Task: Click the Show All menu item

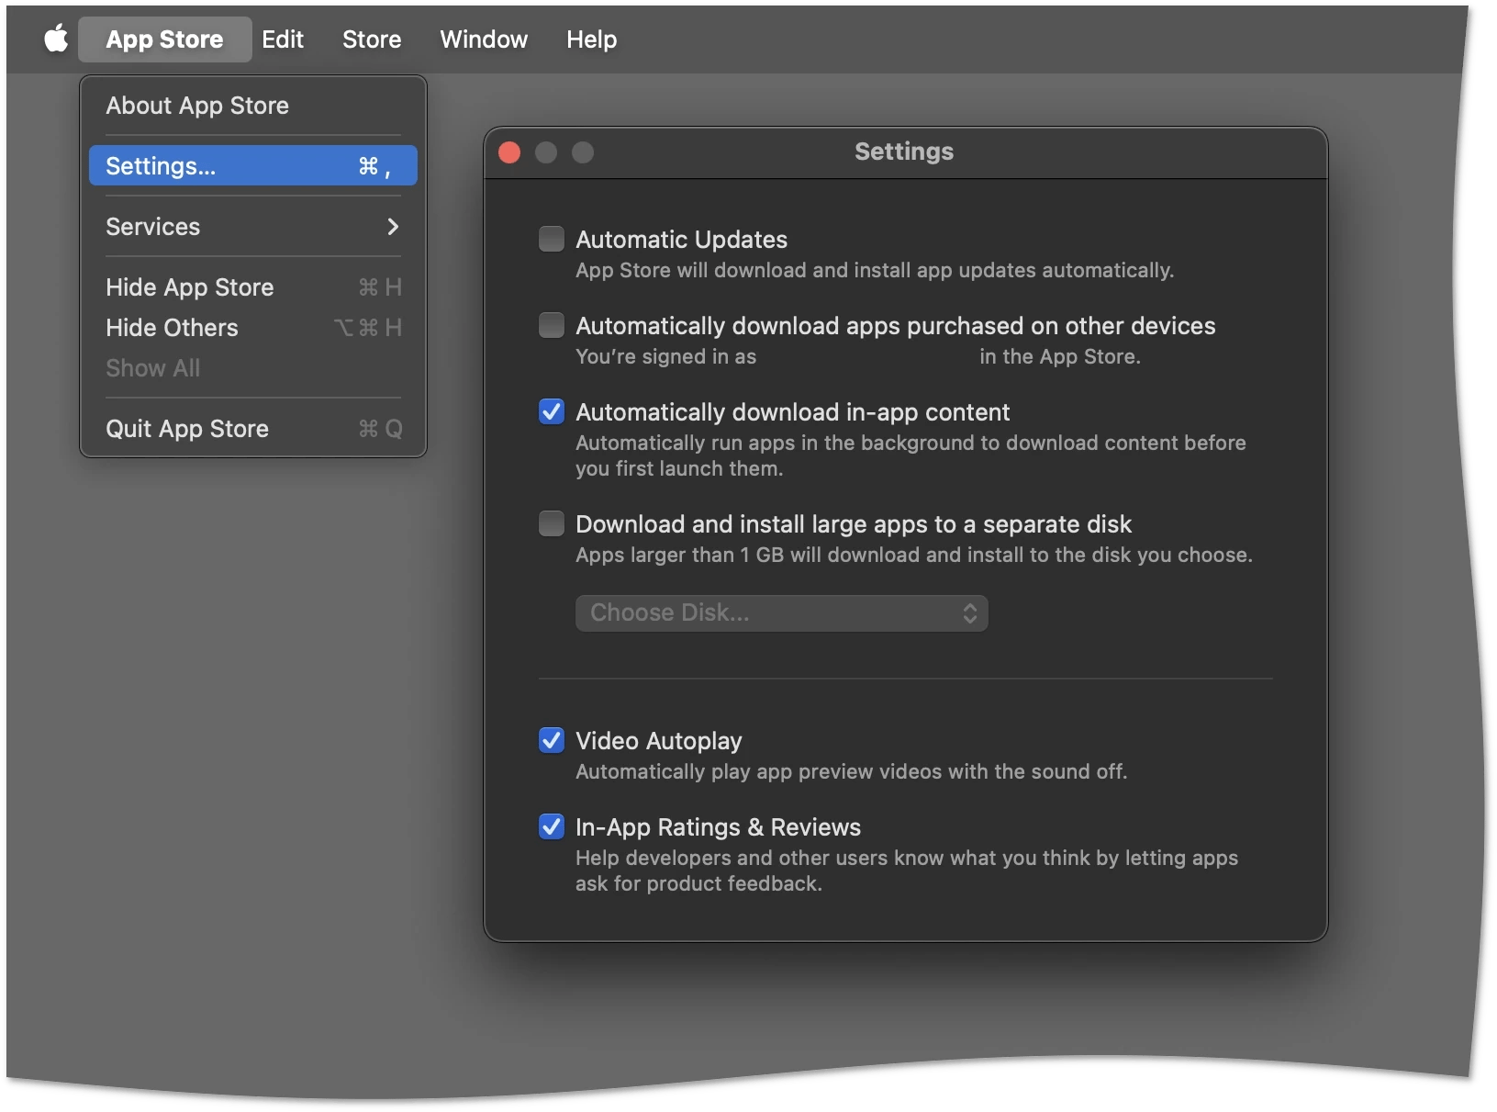Action: coord(253,368)
